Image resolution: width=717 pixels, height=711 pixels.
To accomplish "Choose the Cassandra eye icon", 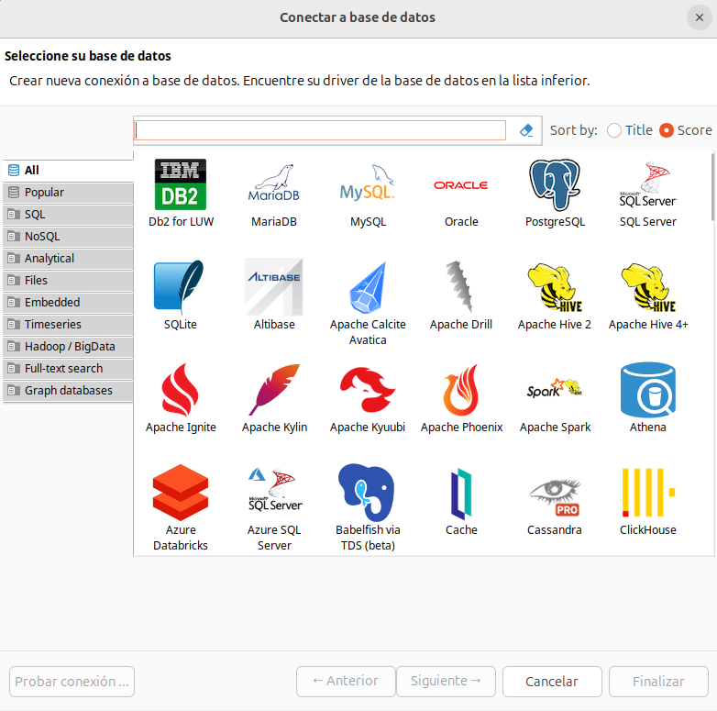I will coord(555,494).
